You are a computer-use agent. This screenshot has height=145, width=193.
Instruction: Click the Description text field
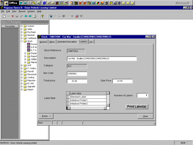102,59
